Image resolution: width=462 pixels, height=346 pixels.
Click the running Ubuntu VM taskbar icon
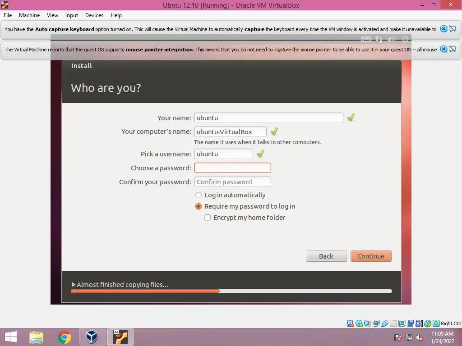pos(120,337)
